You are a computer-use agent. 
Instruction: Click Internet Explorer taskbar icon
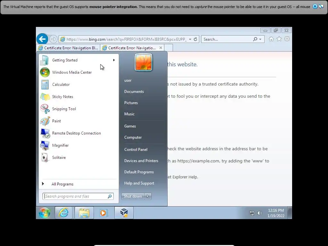pos(64,213)
